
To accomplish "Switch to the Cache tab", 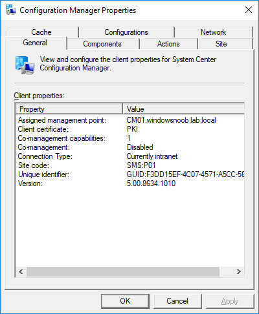I will 41,32.
